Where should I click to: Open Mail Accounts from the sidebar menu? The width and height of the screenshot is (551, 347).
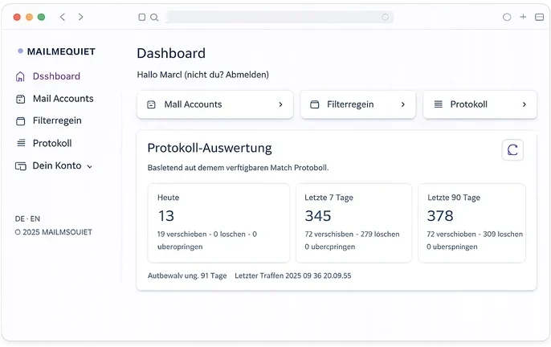tap(63, 99)
